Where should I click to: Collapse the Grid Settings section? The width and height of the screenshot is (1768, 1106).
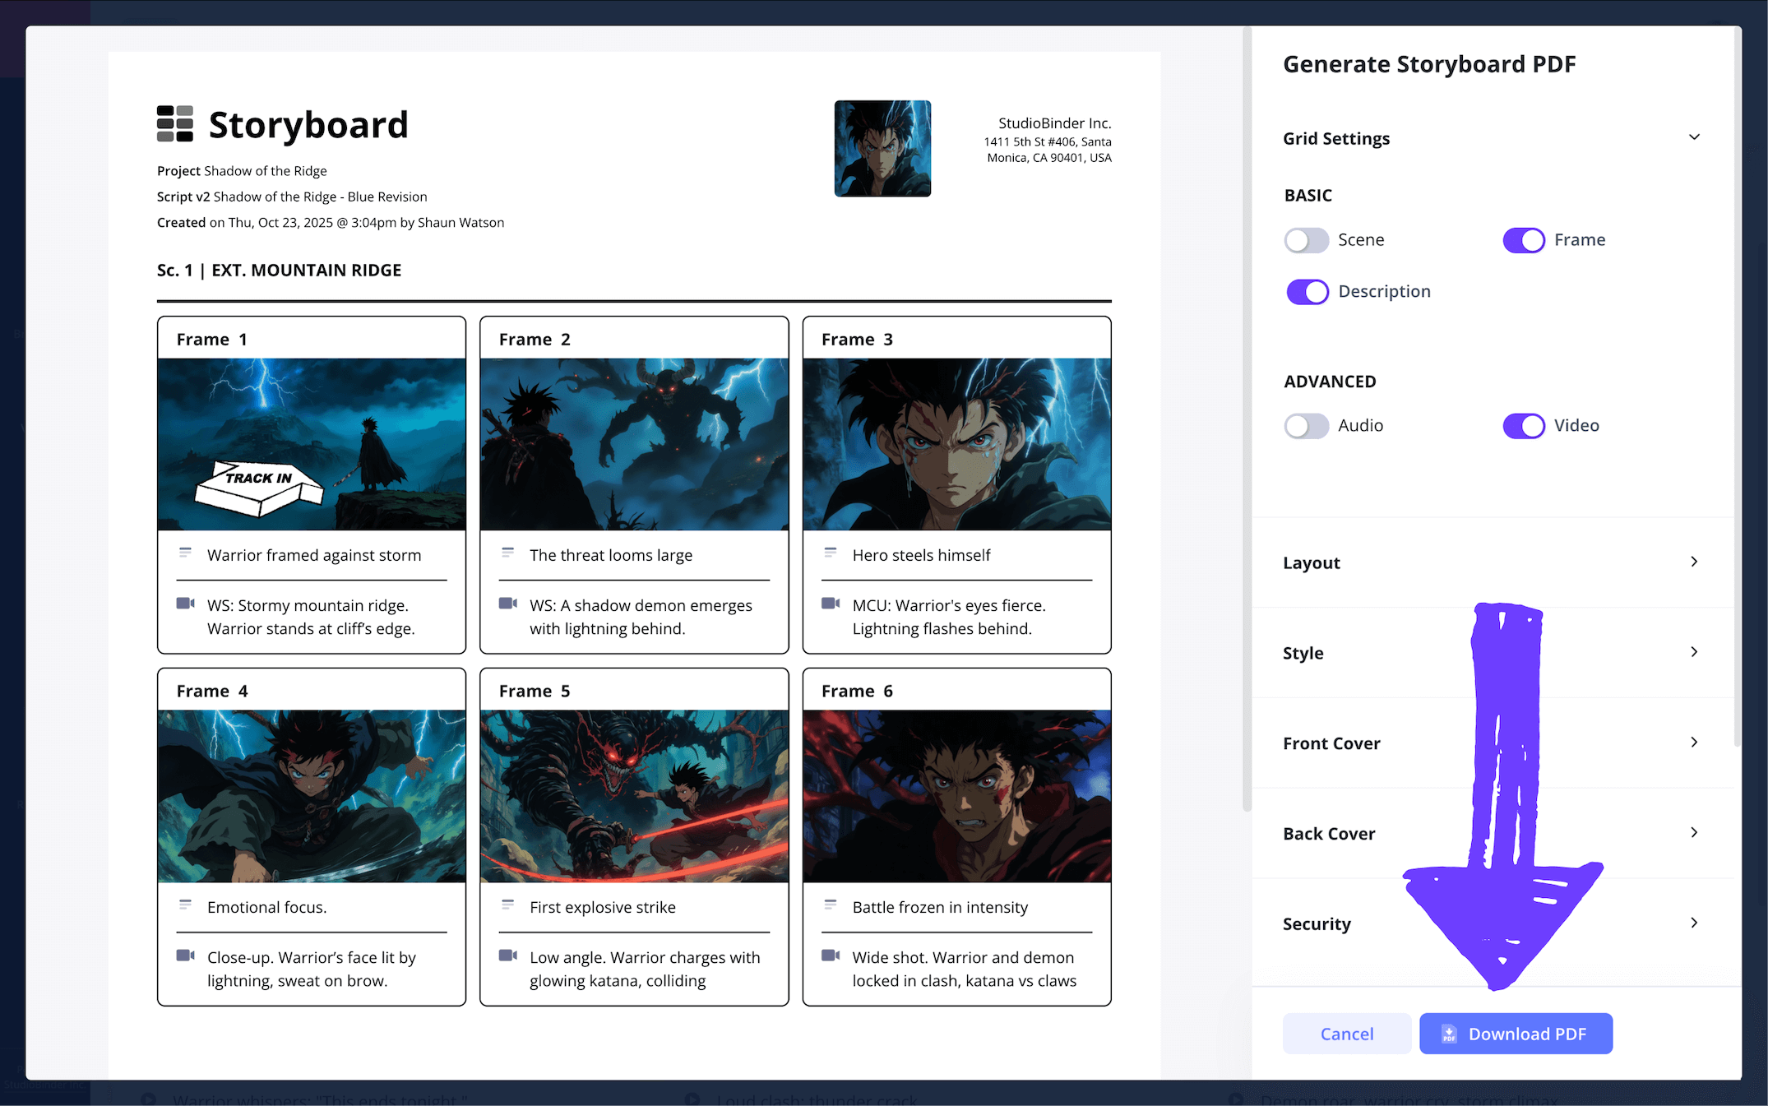(1694, 137)
